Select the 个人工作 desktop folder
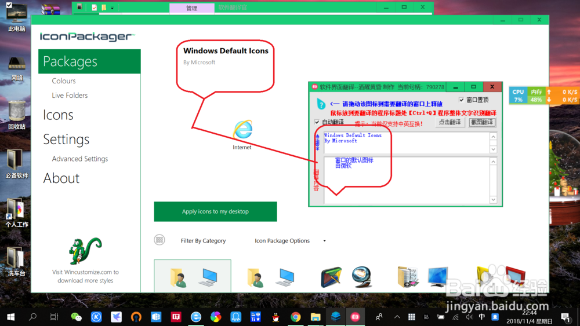The width and height of the screenshot is (580, 326). click(17, 213)
